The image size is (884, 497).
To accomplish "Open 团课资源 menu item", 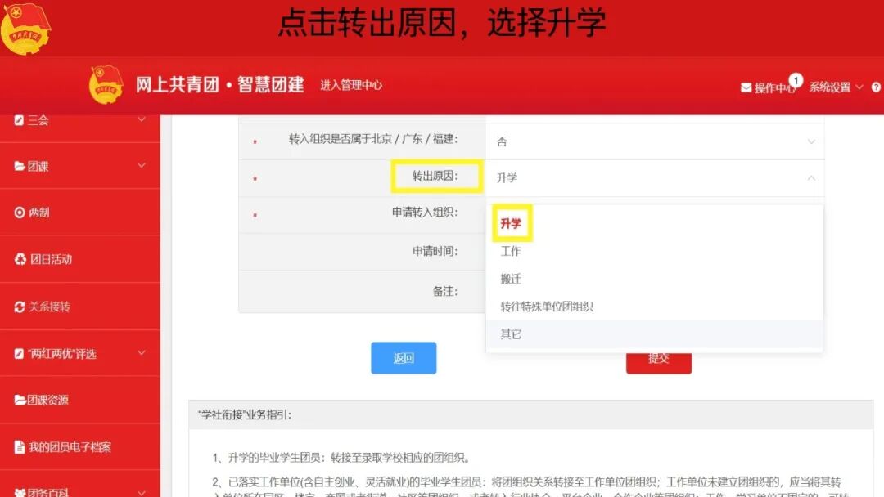I will 80,400.
